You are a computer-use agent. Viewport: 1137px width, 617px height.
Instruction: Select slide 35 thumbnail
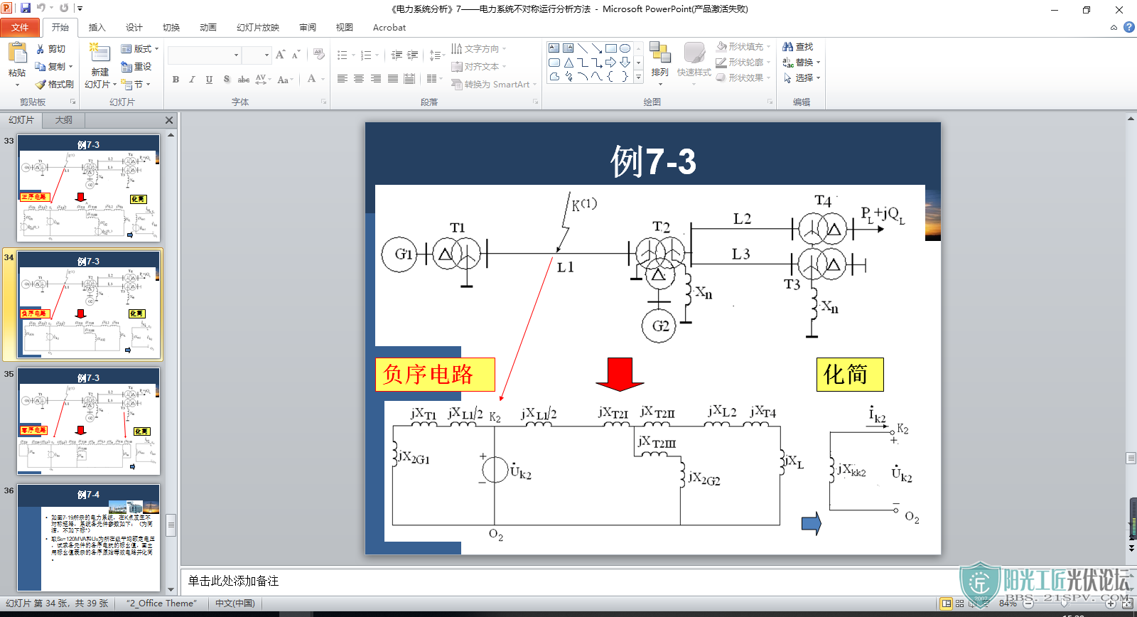[89, 422]
